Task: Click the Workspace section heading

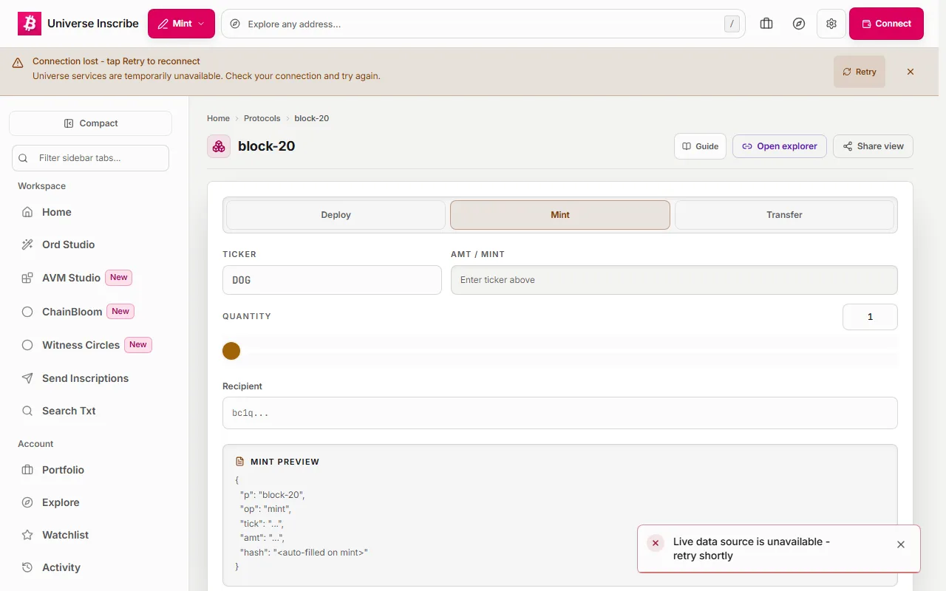Action: coord(42,186)
